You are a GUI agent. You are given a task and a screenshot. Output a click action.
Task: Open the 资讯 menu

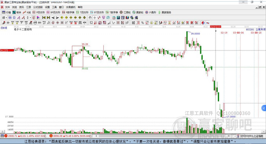tap(21, 7)
